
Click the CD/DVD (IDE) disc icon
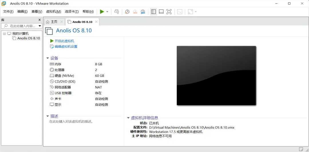[52, 81]
